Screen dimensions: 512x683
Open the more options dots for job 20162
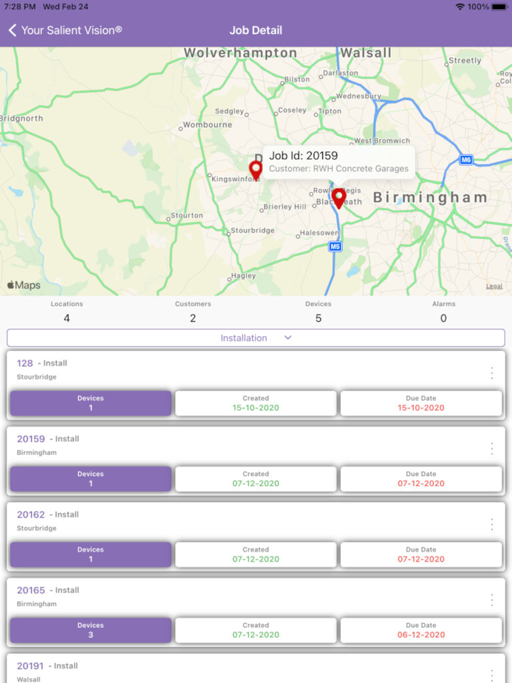(x=492, y=524)
